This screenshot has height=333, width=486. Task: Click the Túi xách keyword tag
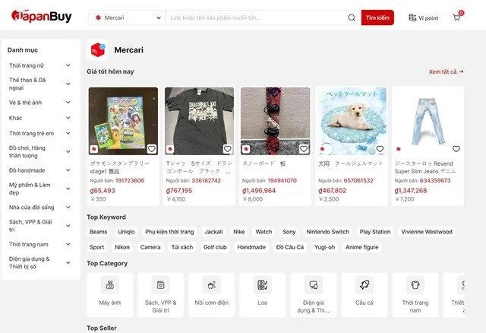182,247
